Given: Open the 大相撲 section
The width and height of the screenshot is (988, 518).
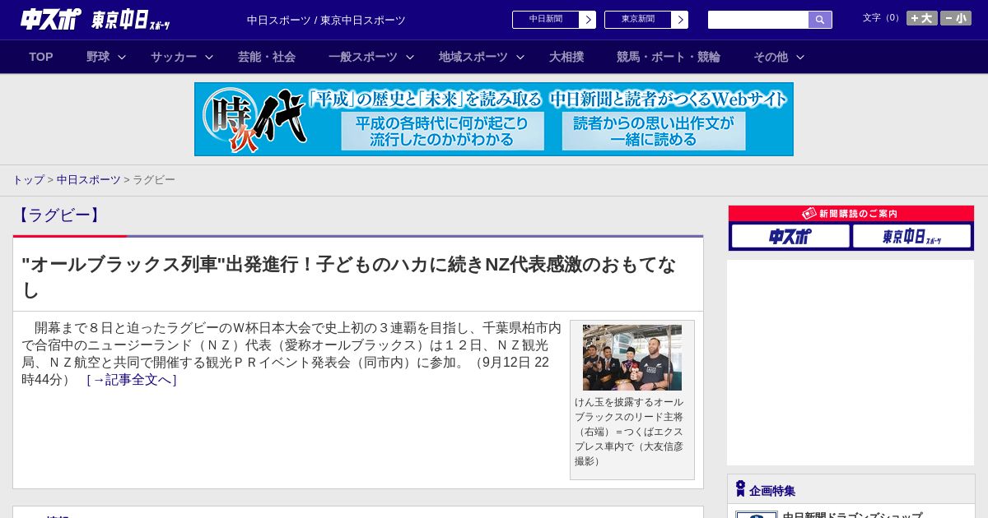Looking at the screenshot, I should (566, 57).
